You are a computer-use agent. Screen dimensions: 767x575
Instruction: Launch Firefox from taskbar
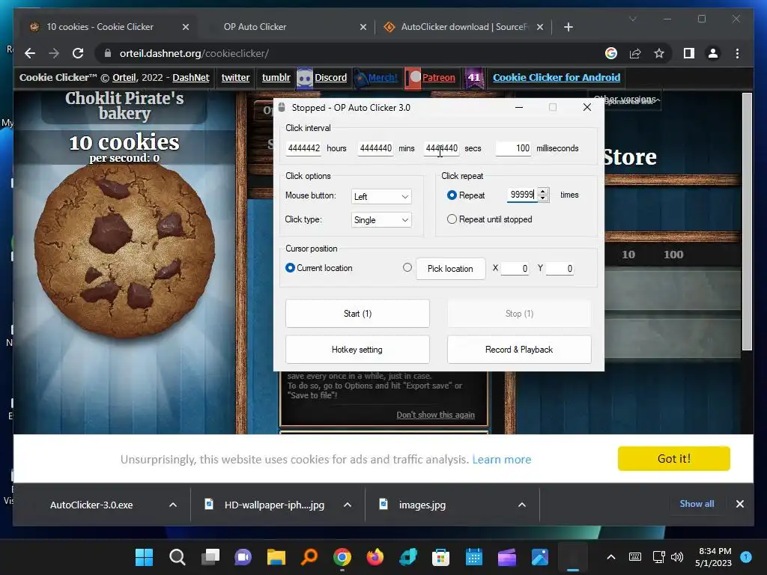(375, 557)
